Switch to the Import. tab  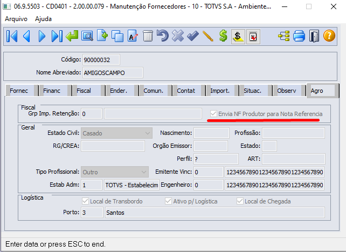point(223,91)
